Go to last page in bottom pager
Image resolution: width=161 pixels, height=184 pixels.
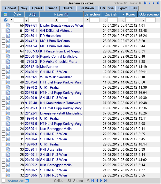click(105, 181)
